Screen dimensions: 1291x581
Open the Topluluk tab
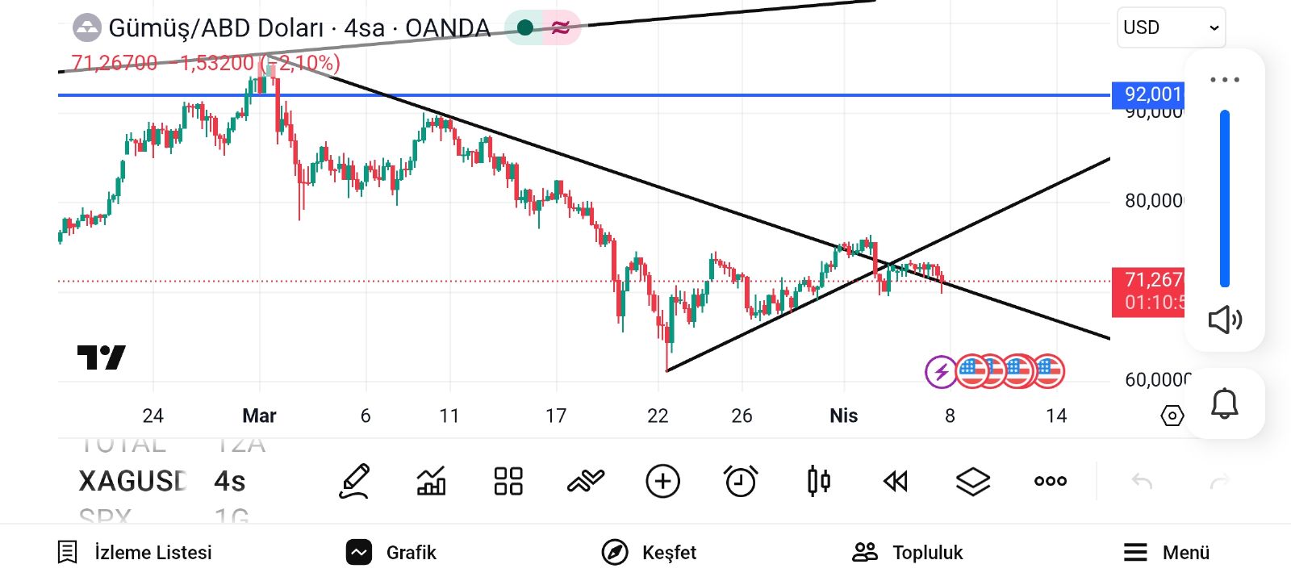(908, 552)
